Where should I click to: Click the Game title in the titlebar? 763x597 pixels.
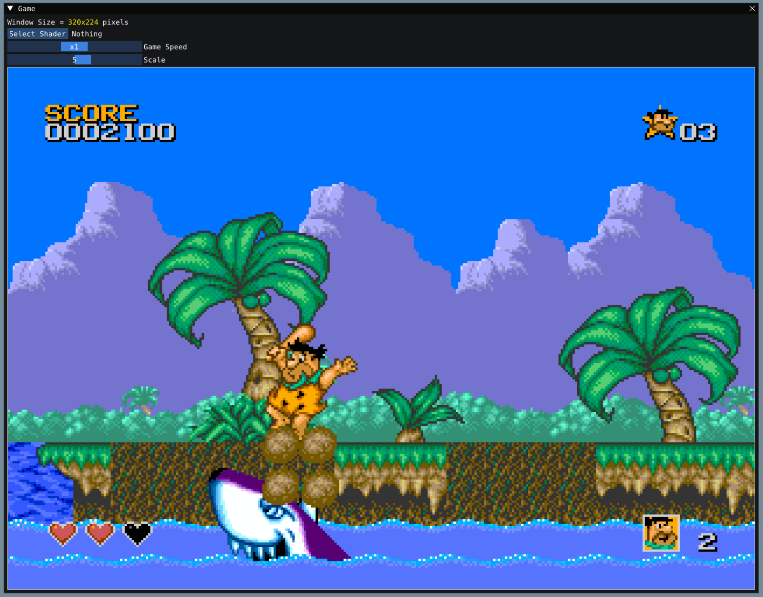point(28,8)
